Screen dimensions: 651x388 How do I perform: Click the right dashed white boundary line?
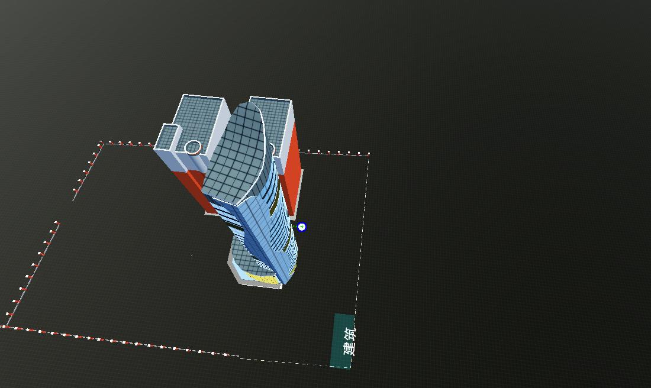(x=362, y=237)
